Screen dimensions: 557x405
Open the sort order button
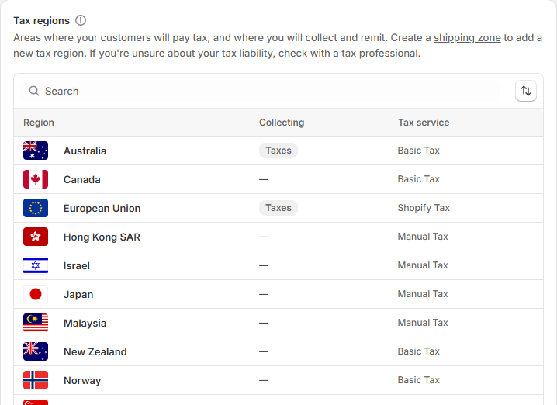tap(526, 91)
